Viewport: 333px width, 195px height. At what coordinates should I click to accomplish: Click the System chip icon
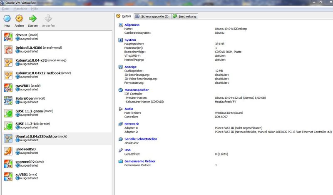pyautogui.click(x=121, y=40)
